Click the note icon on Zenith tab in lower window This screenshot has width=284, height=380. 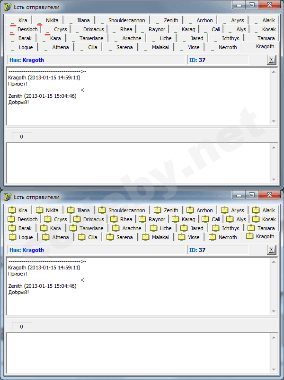click(x=157, y=210)
